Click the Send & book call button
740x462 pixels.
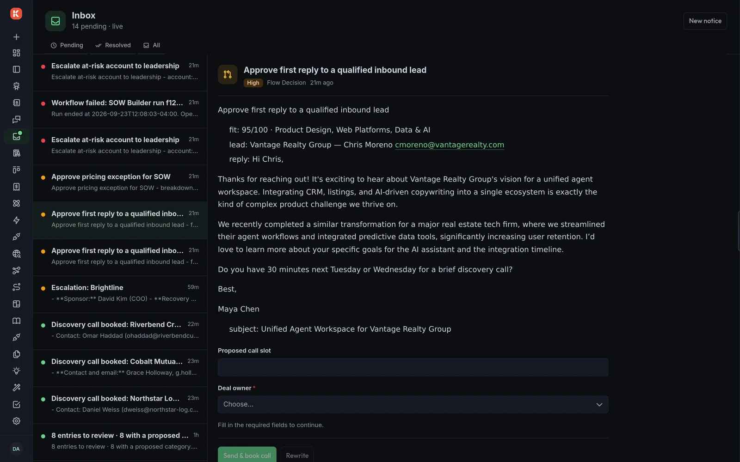[x=247, y=455]
